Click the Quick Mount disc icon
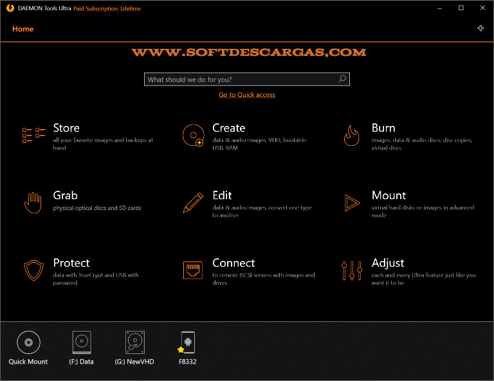Viewport: 494px width, 381px height. pyautogui.click(x=28, y=342)
